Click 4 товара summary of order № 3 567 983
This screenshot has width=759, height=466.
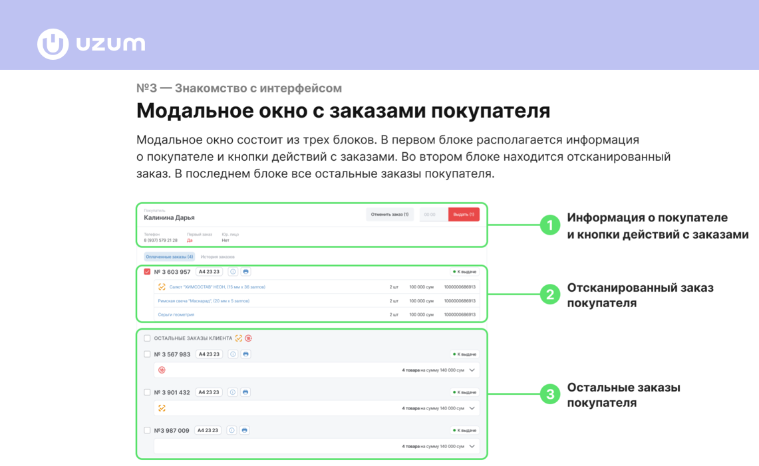(433, 370)
